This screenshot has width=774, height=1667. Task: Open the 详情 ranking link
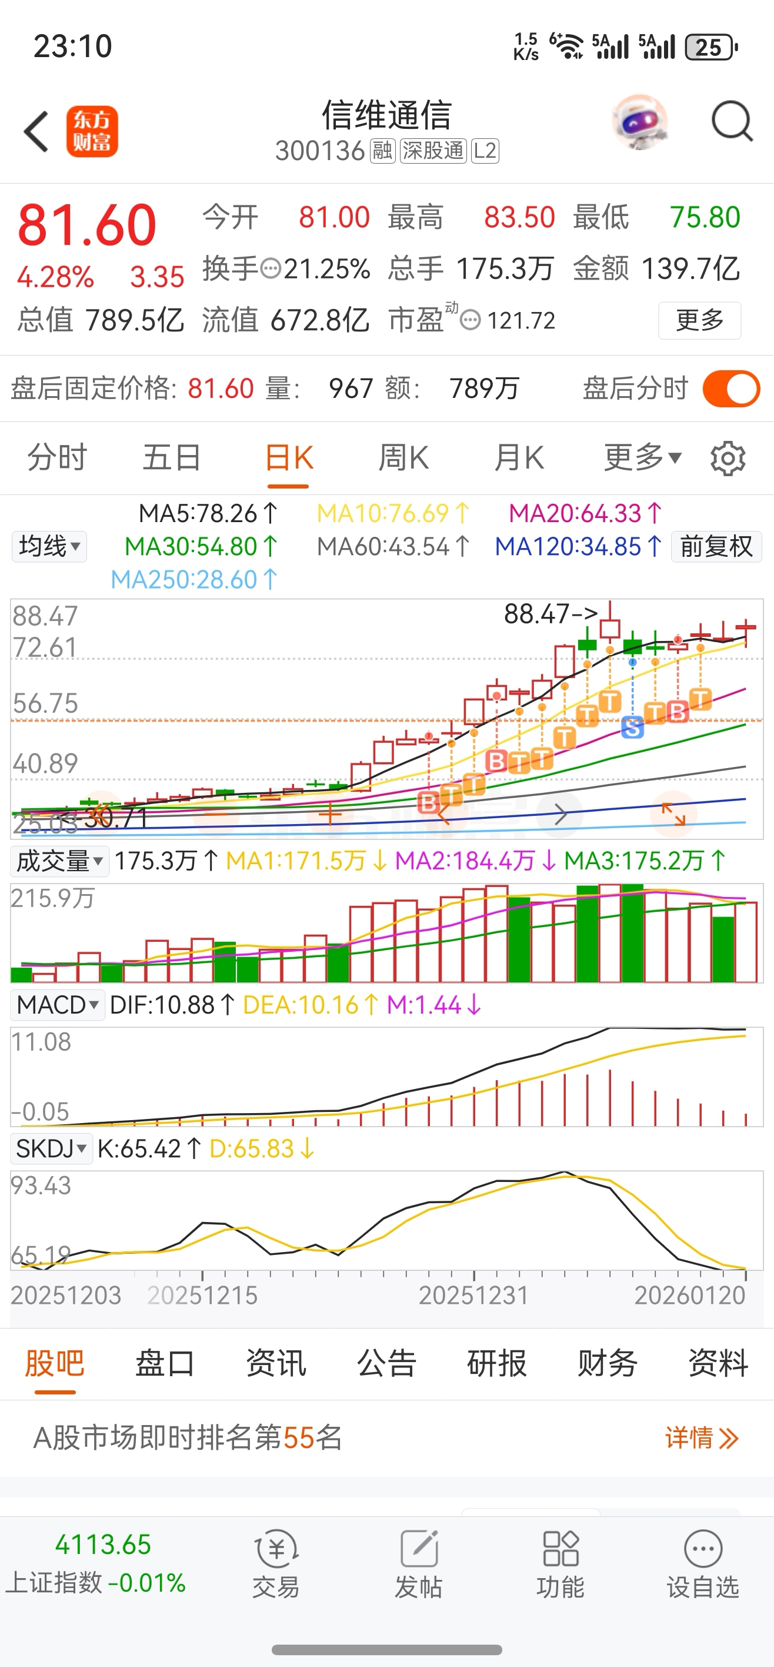pos(702,1438)
